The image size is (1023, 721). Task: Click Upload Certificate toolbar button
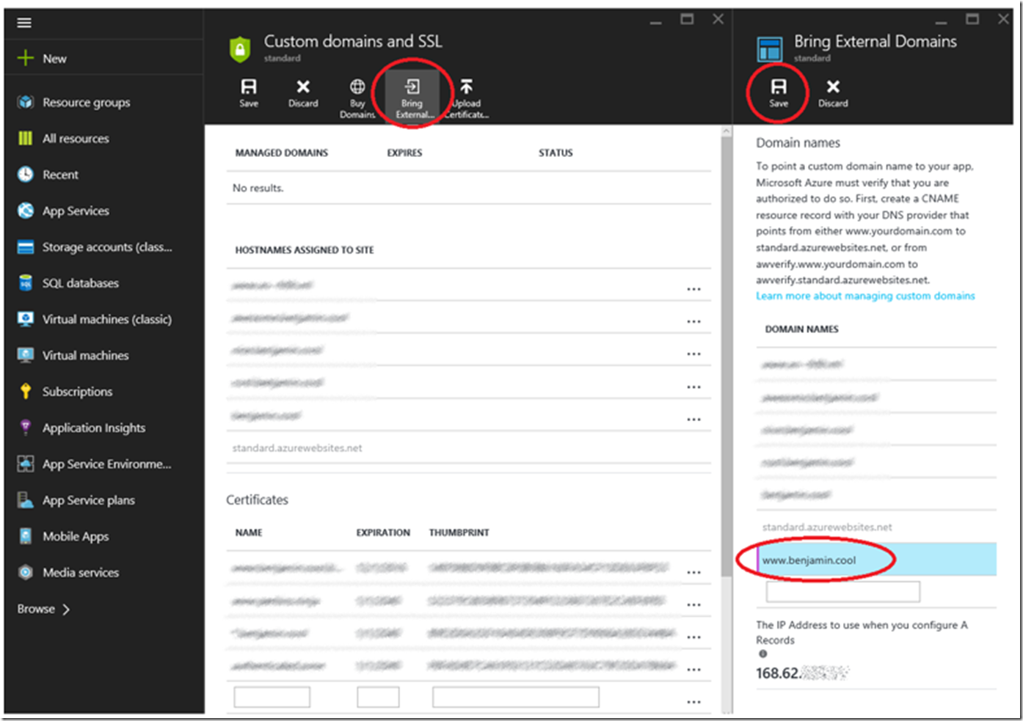pyautogui.click(x=466, y=98)
